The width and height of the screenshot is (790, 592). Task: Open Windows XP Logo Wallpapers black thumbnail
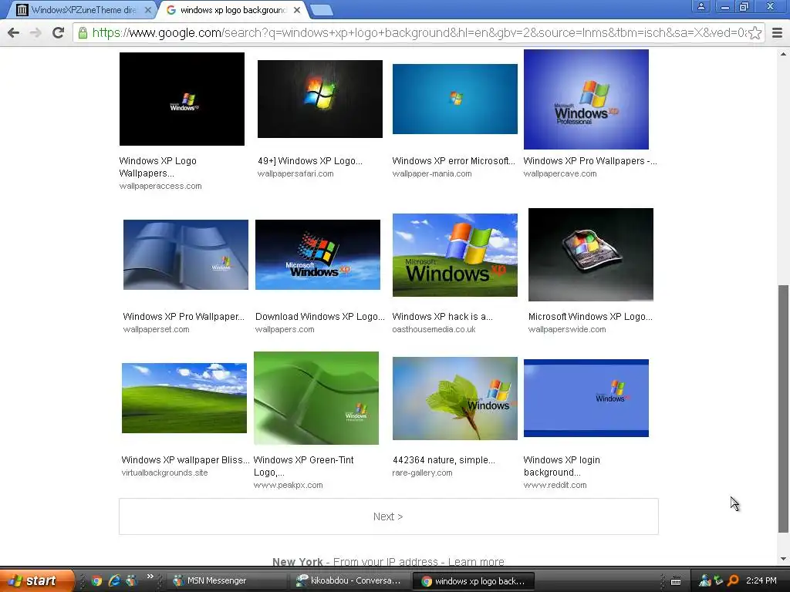[182, 99]
